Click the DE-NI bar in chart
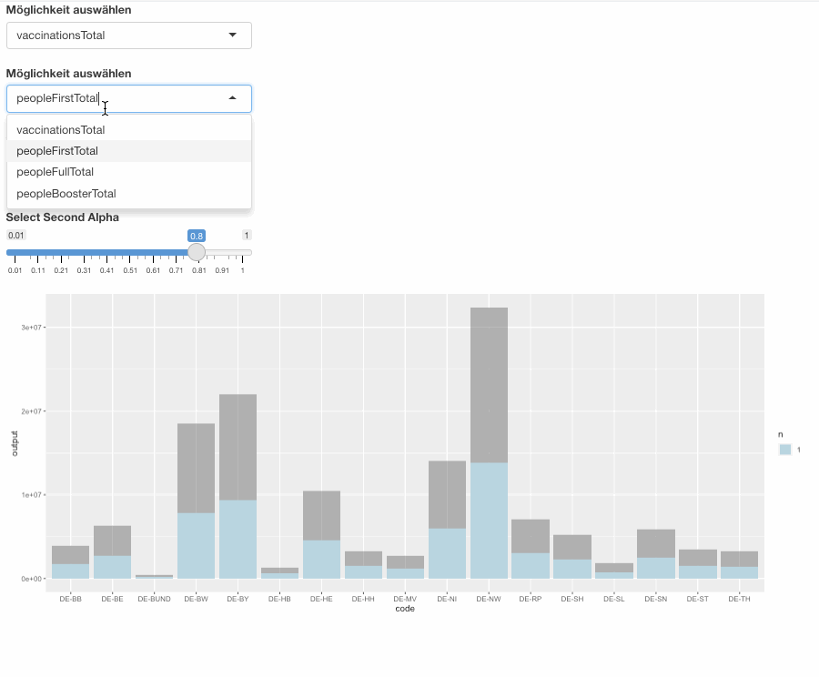This screenshot has height=677, width=819. [447, 520]
